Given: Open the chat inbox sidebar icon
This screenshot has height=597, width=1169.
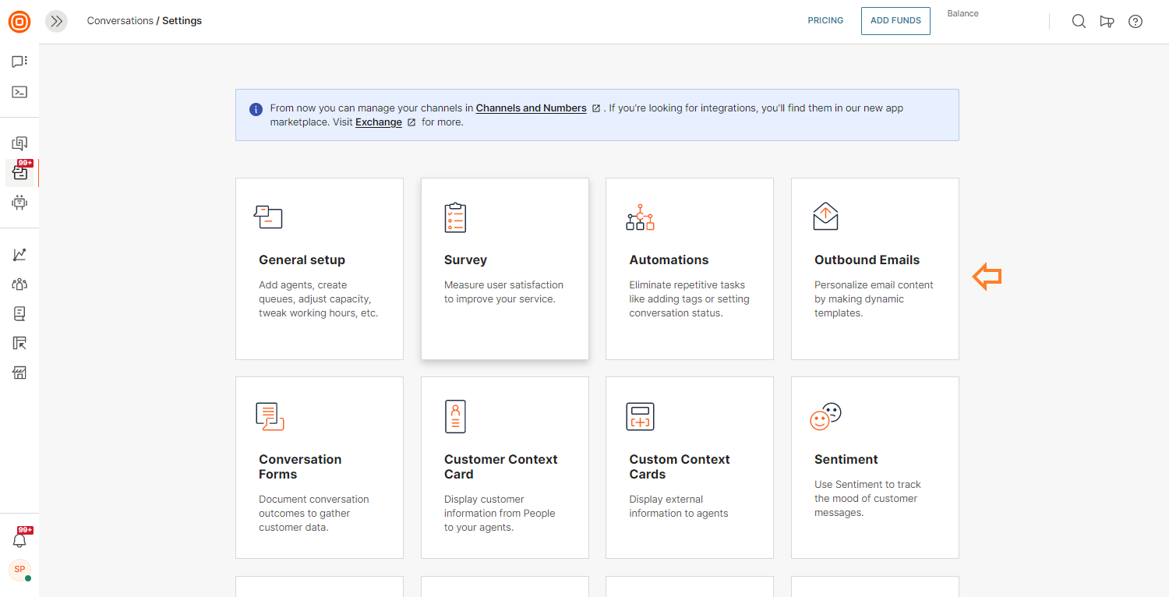Looking at the screenshot, I should click(x=19, y=62).
